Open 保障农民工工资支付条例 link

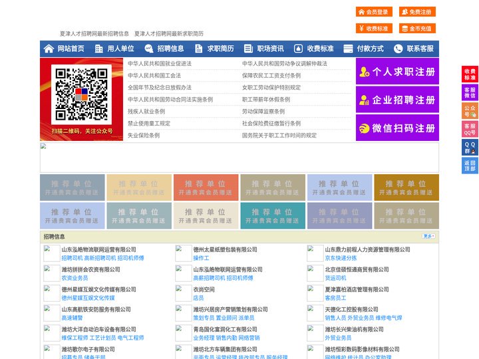(271, 75)
